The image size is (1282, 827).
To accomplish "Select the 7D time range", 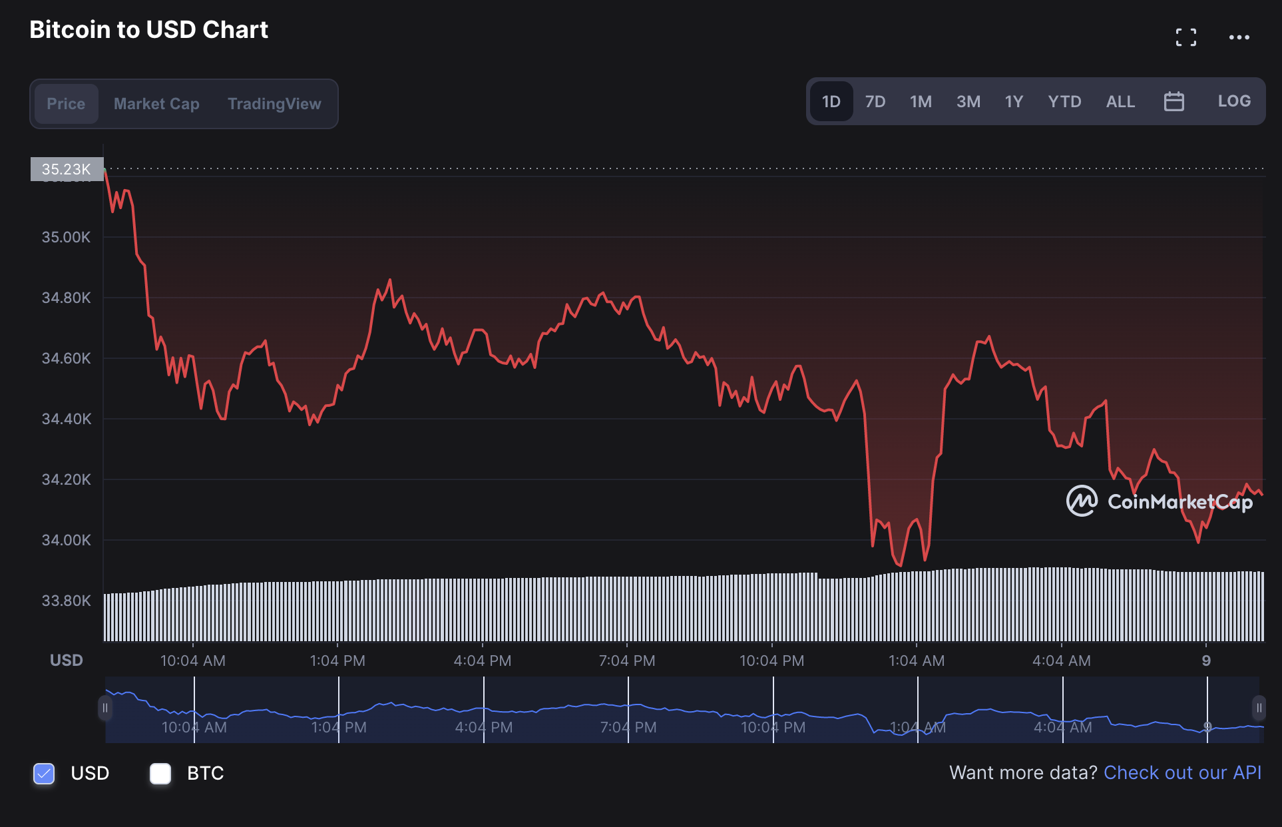I will [x=875, y=101].
